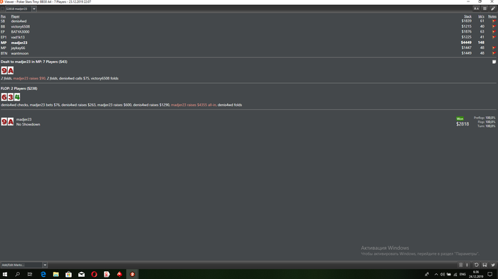498x279 pixels.
Task: Open Windows search from taskbar
Action: point(18,274)
